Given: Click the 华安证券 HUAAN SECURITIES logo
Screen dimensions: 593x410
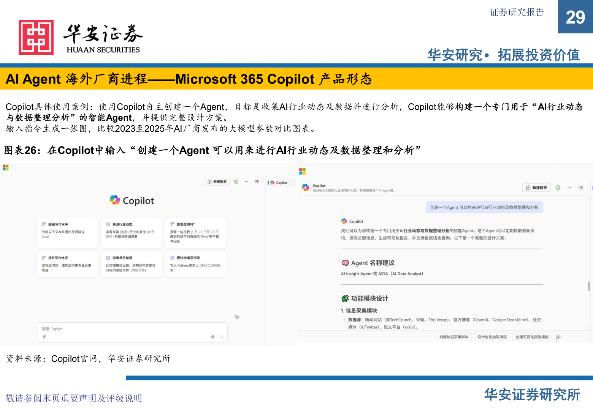Looking at the screenshot, I should click(81, 37).
